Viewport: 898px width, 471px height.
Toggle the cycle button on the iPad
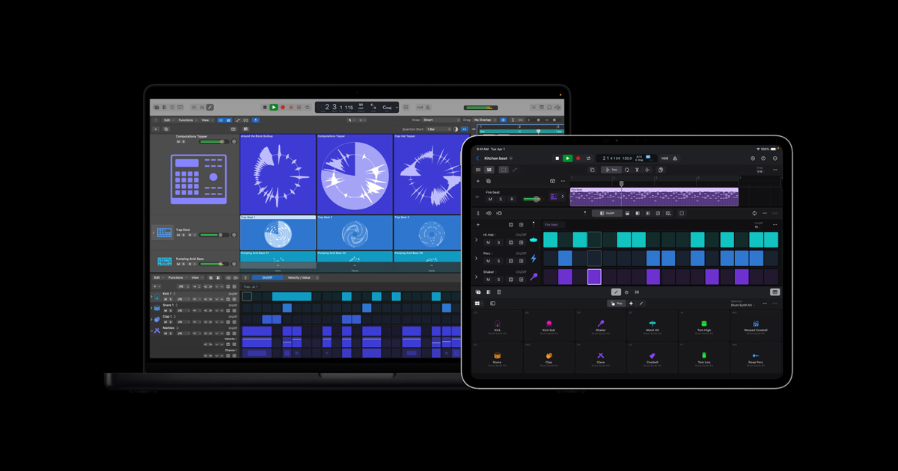click(x=588, y=158)
